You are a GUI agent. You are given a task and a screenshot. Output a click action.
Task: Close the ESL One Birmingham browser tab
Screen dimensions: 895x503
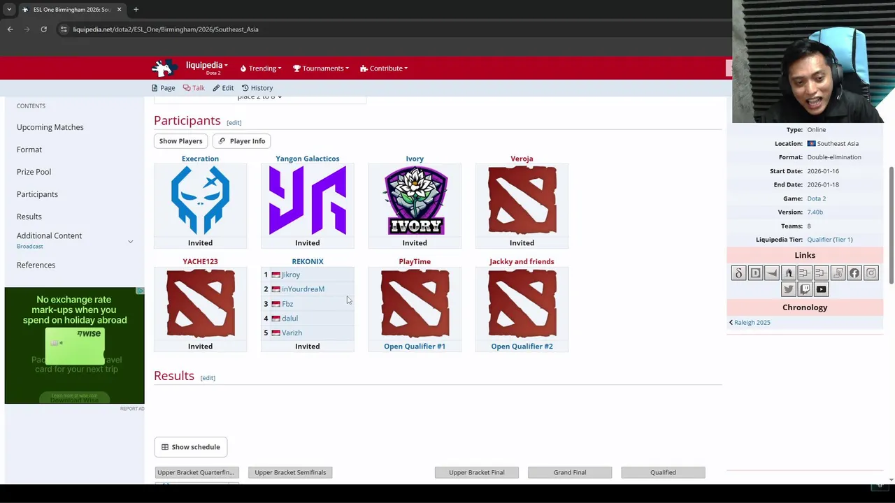119,10
